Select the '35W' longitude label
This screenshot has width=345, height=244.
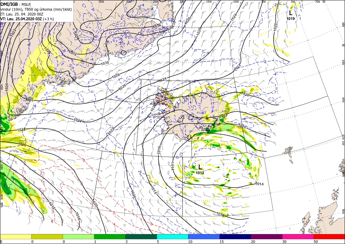click(x=101, y=2)
